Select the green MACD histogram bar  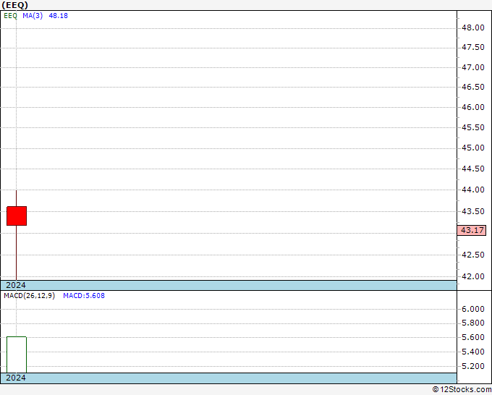point(17,354)
